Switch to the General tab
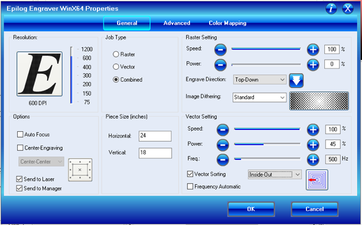 [x=127, y=23]
